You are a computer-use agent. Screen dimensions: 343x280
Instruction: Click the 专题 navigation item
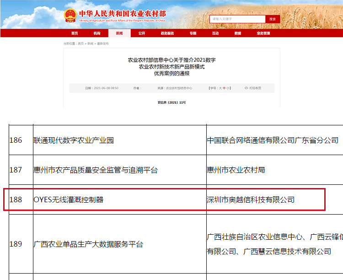[x=193, y=33]
